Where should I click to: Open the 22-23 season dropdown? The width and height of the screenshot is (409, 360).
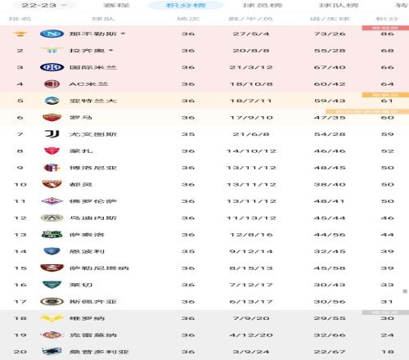click(x=44, y=5)
